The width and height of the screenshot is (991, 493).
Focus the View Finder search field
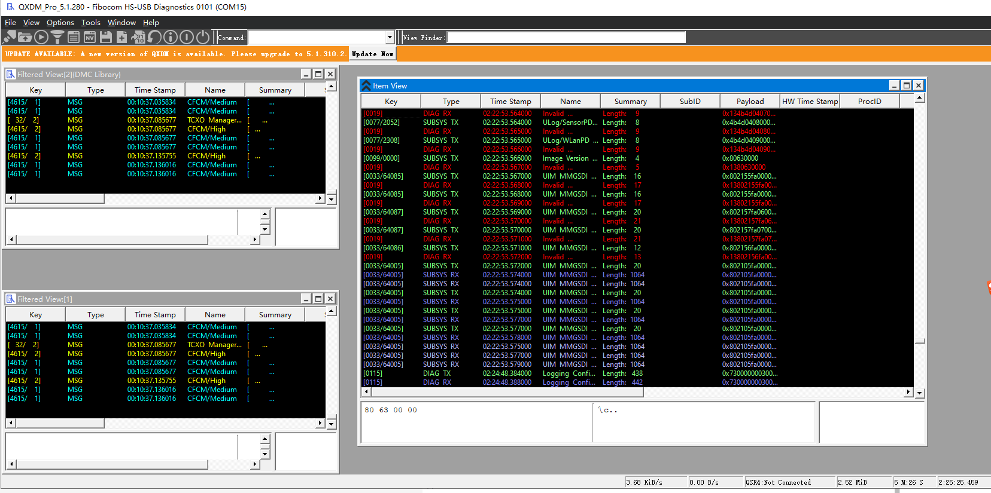coord(566,37)
